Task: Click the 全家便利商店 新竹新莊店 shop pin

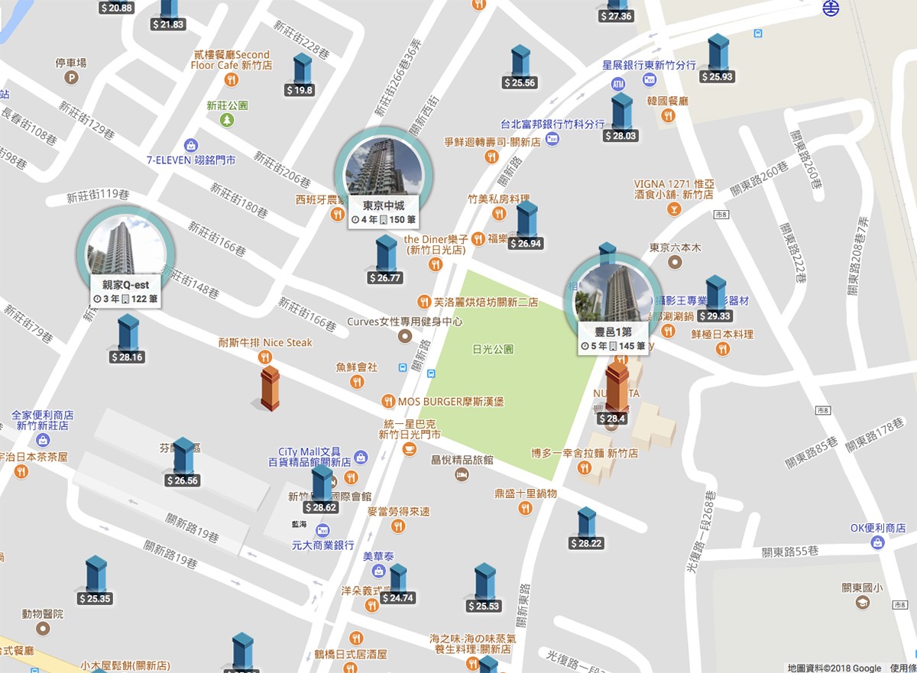Action: 43,440
